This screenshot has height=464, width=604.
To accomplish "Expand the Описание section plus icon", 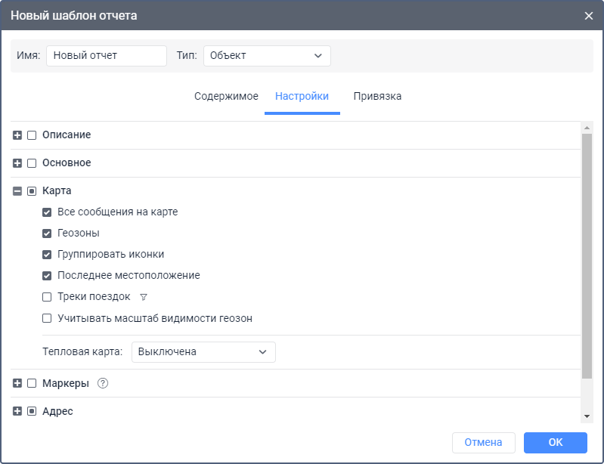I will (x=17, y=135).
